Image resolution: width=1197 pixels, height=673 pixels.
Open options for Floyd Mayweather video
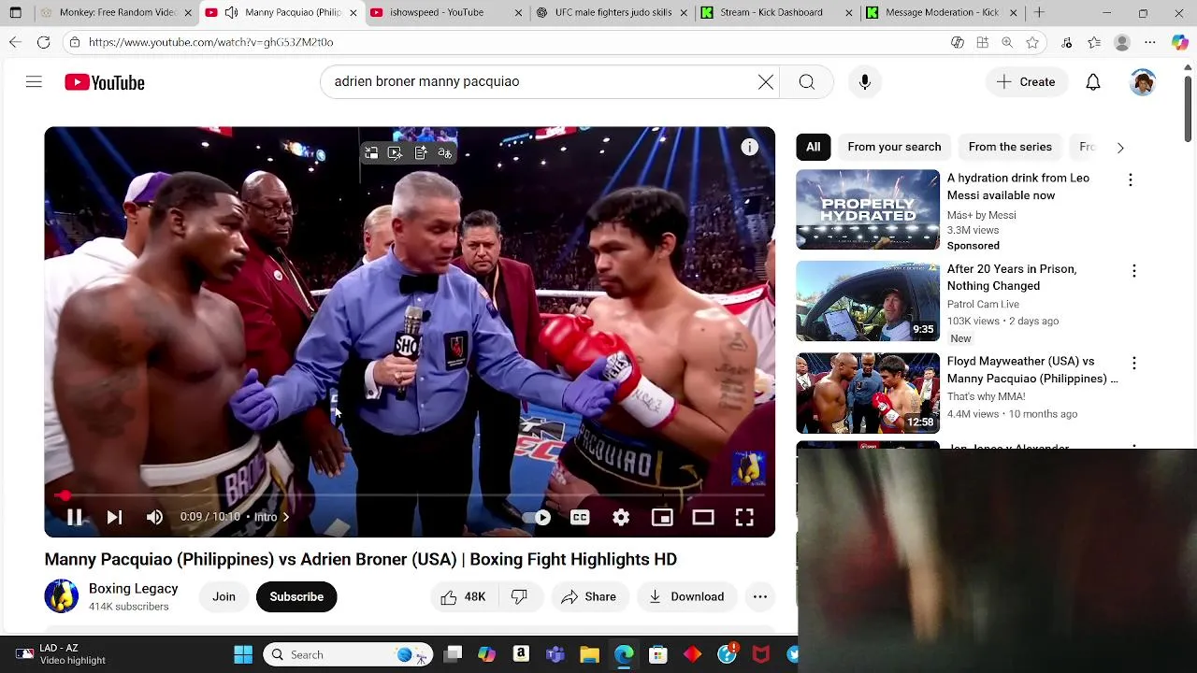(x=1133, y=363)
